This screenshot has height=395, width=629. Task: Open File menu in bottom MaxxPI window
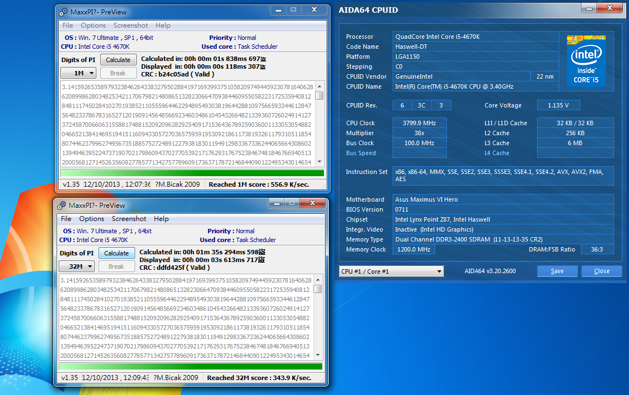[66, 219]
